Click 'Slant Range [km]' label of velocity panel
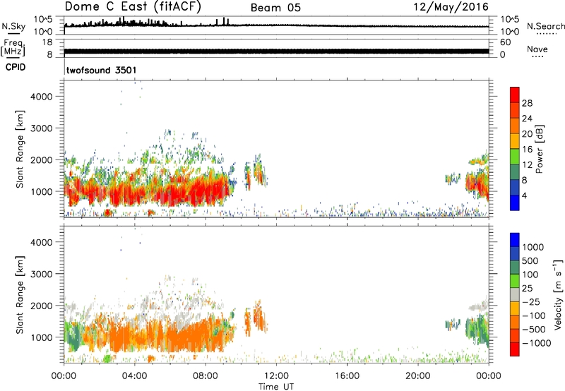The height and width of the screenshot is (391, 565). [20, 294]
